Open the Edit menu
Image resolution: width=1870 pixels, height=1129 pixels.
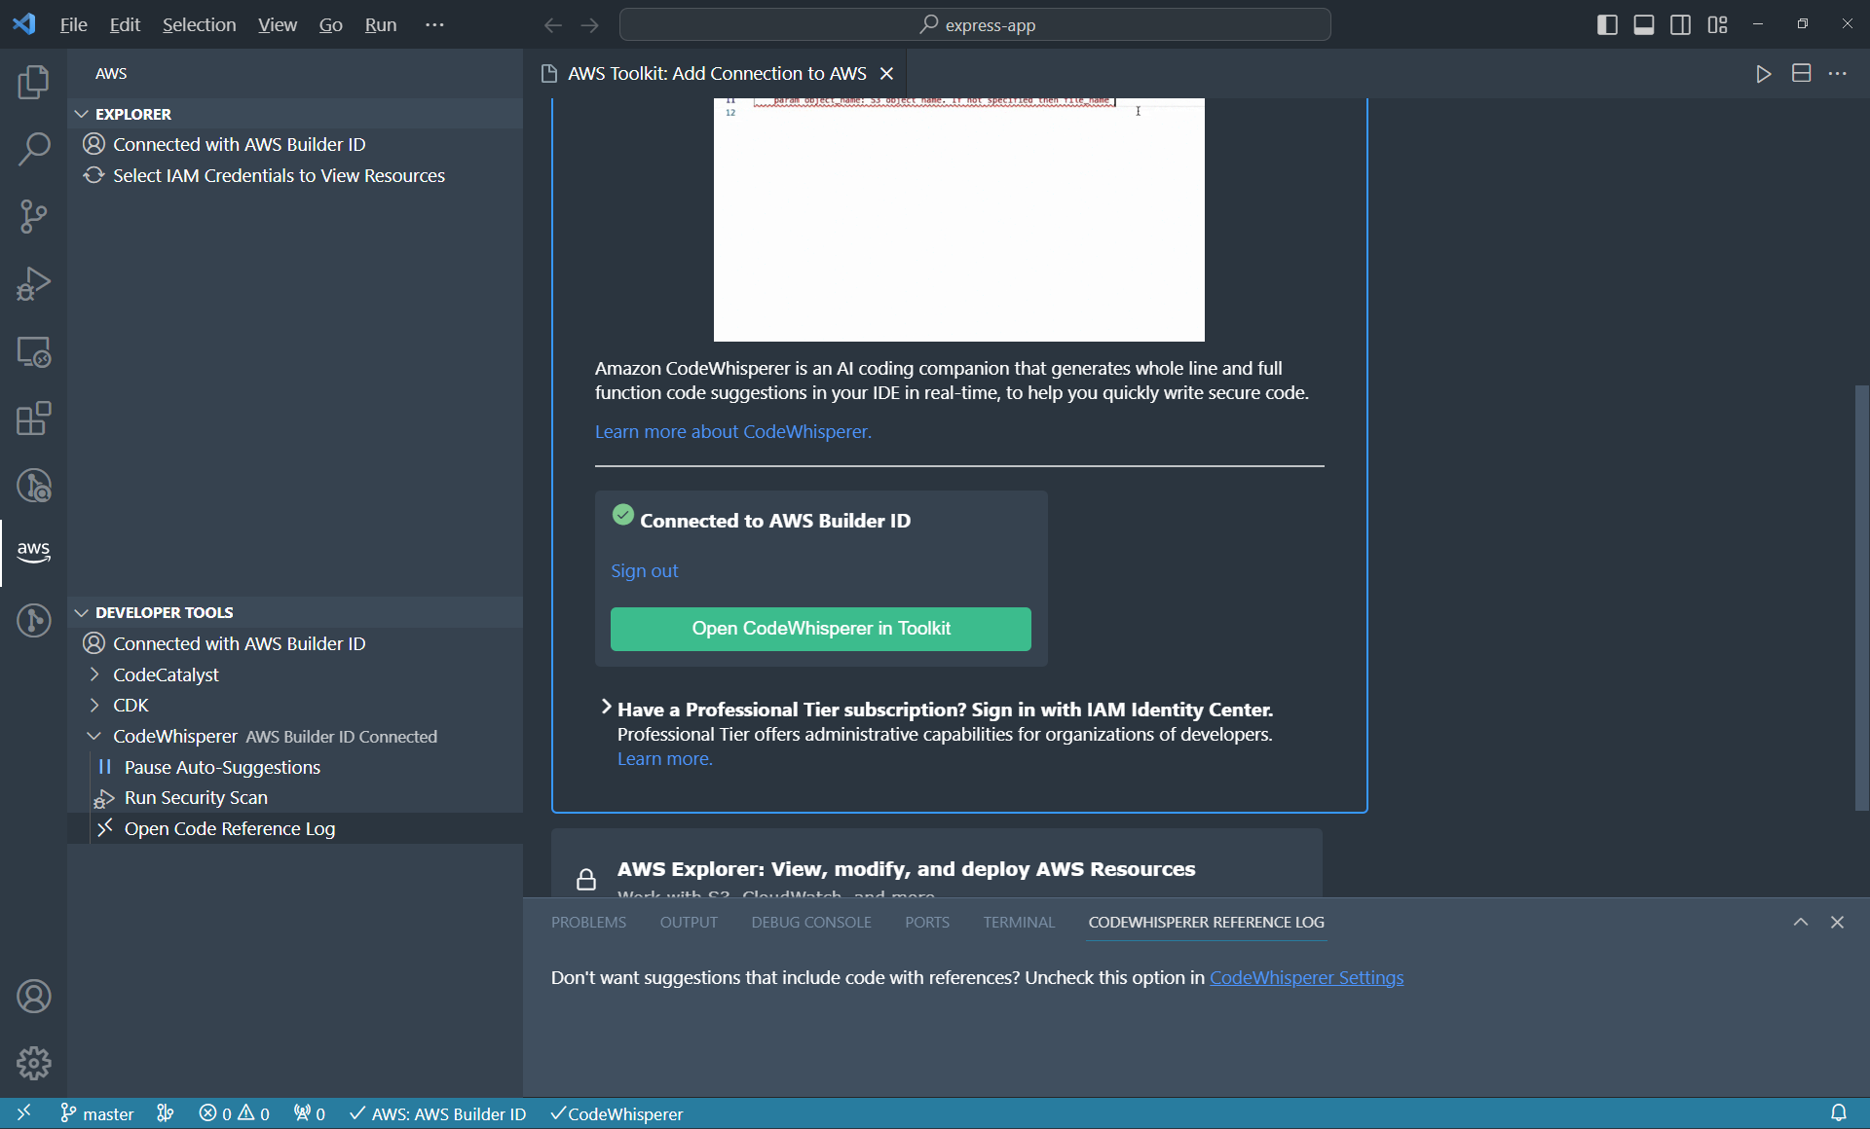125,25
